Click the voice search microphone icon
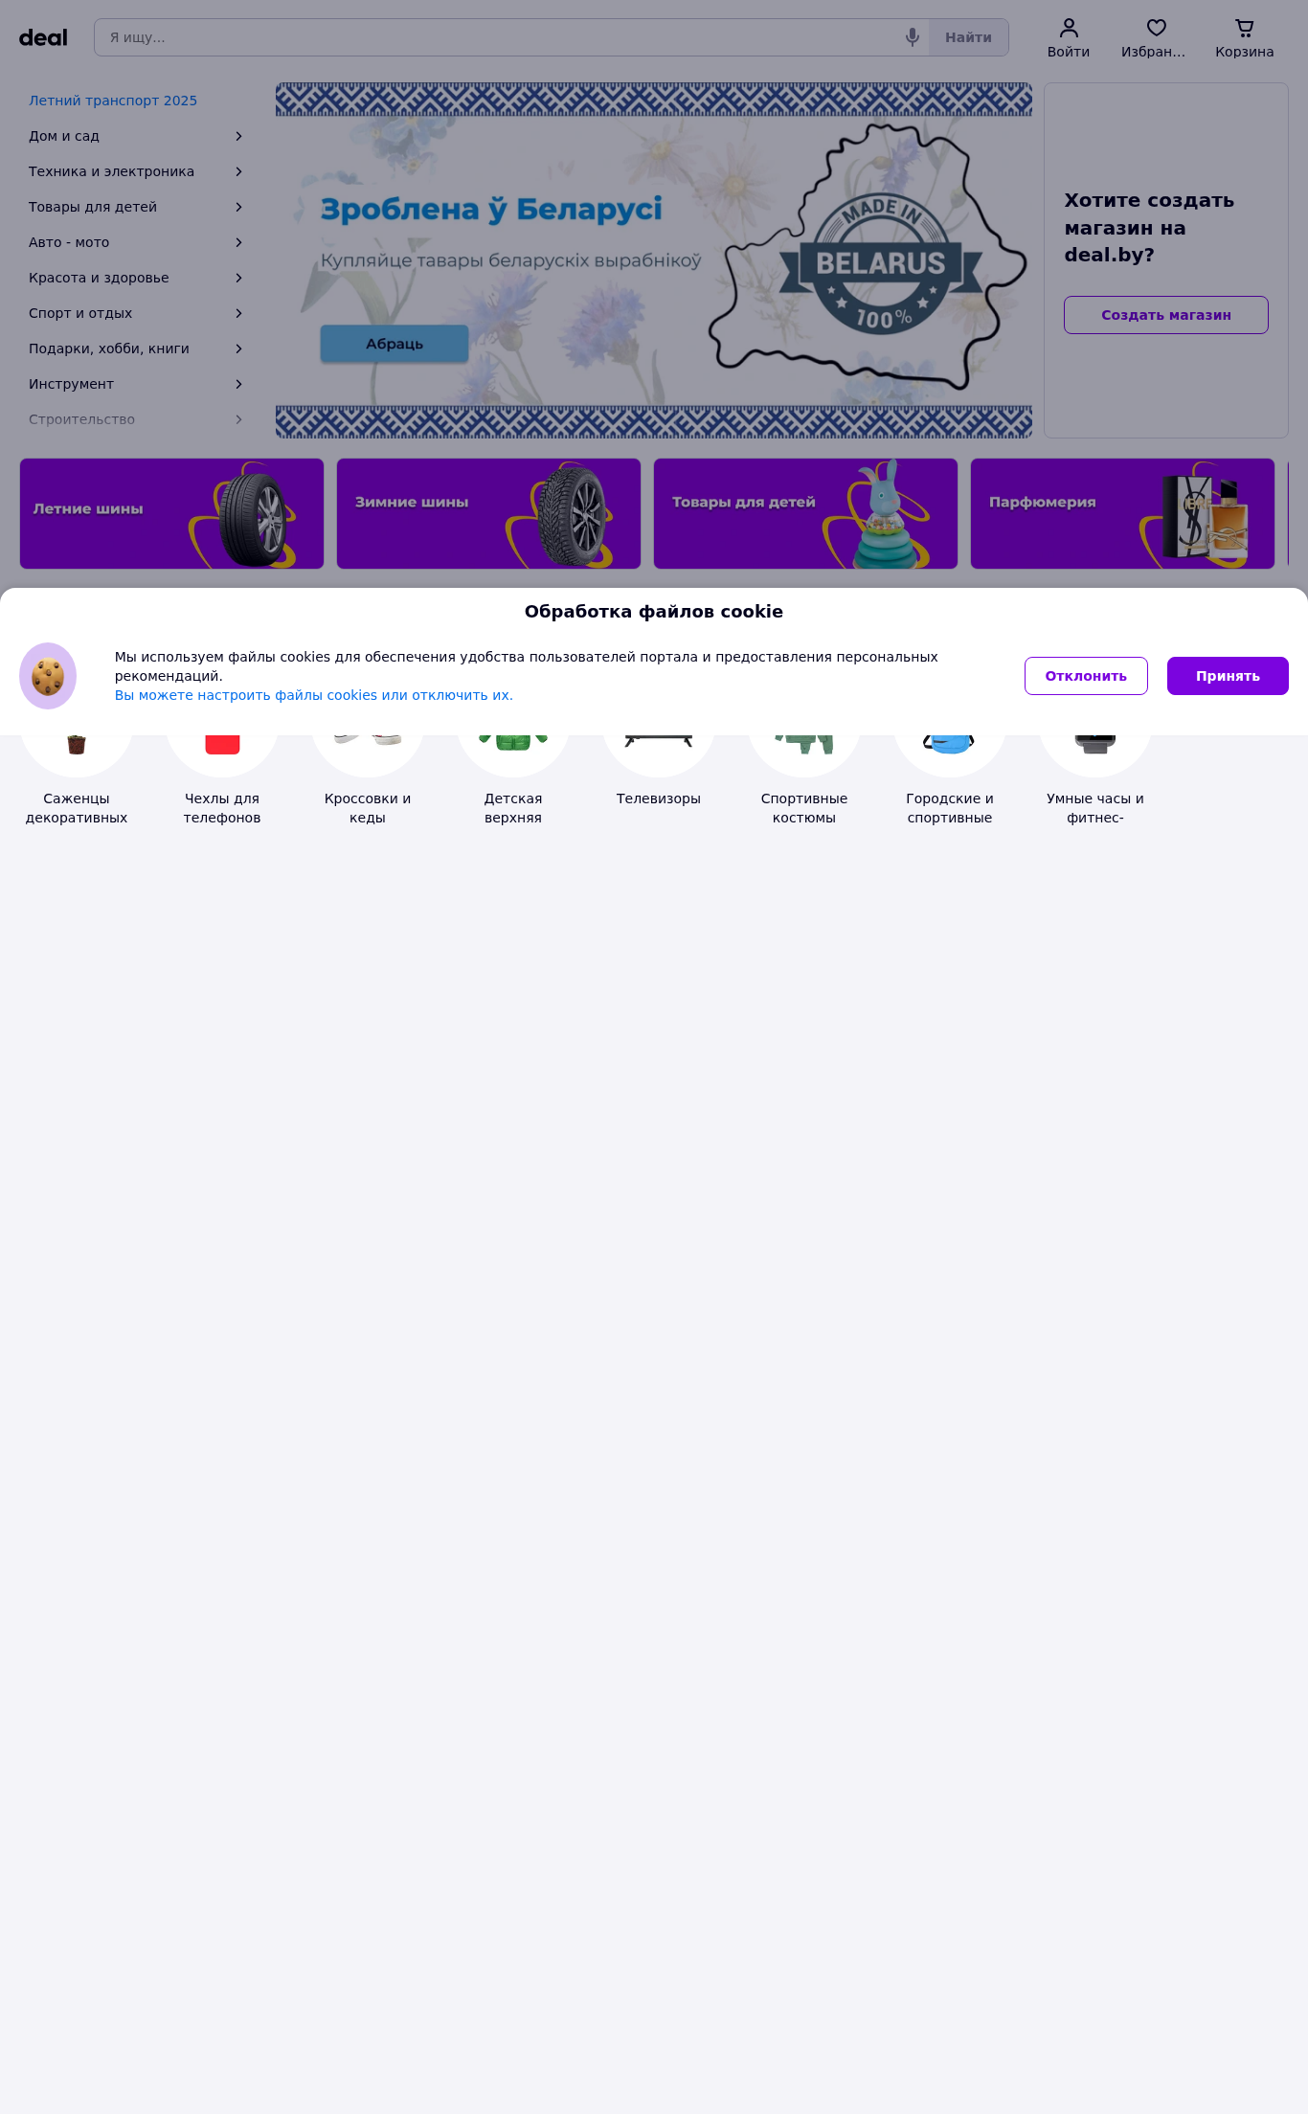 click(912, 37)
